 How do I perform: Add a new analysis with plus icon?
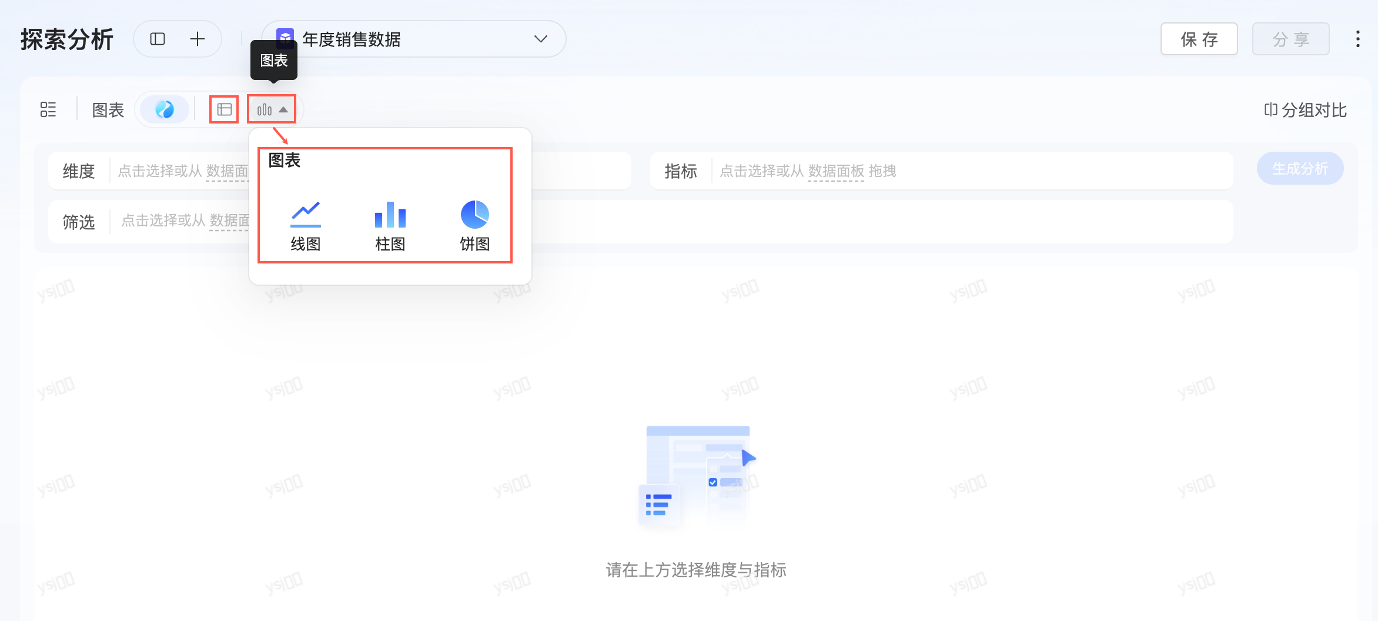click(198, 39)
